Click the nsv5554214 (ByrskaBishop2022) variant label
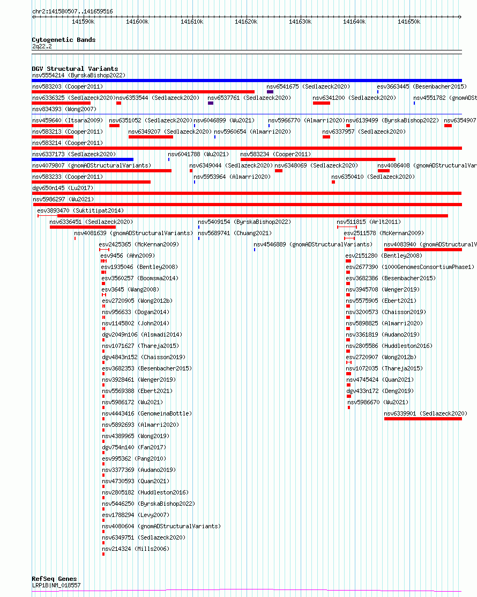 (x=79, y=75)
